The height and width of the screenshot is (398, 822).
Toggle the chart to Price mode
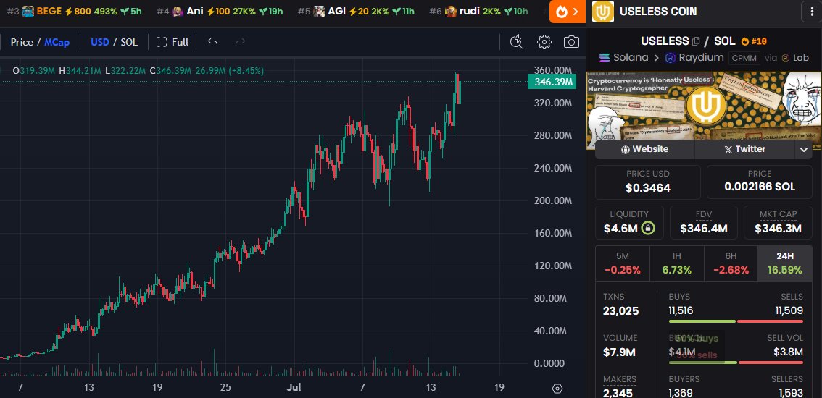coord(22,42)
